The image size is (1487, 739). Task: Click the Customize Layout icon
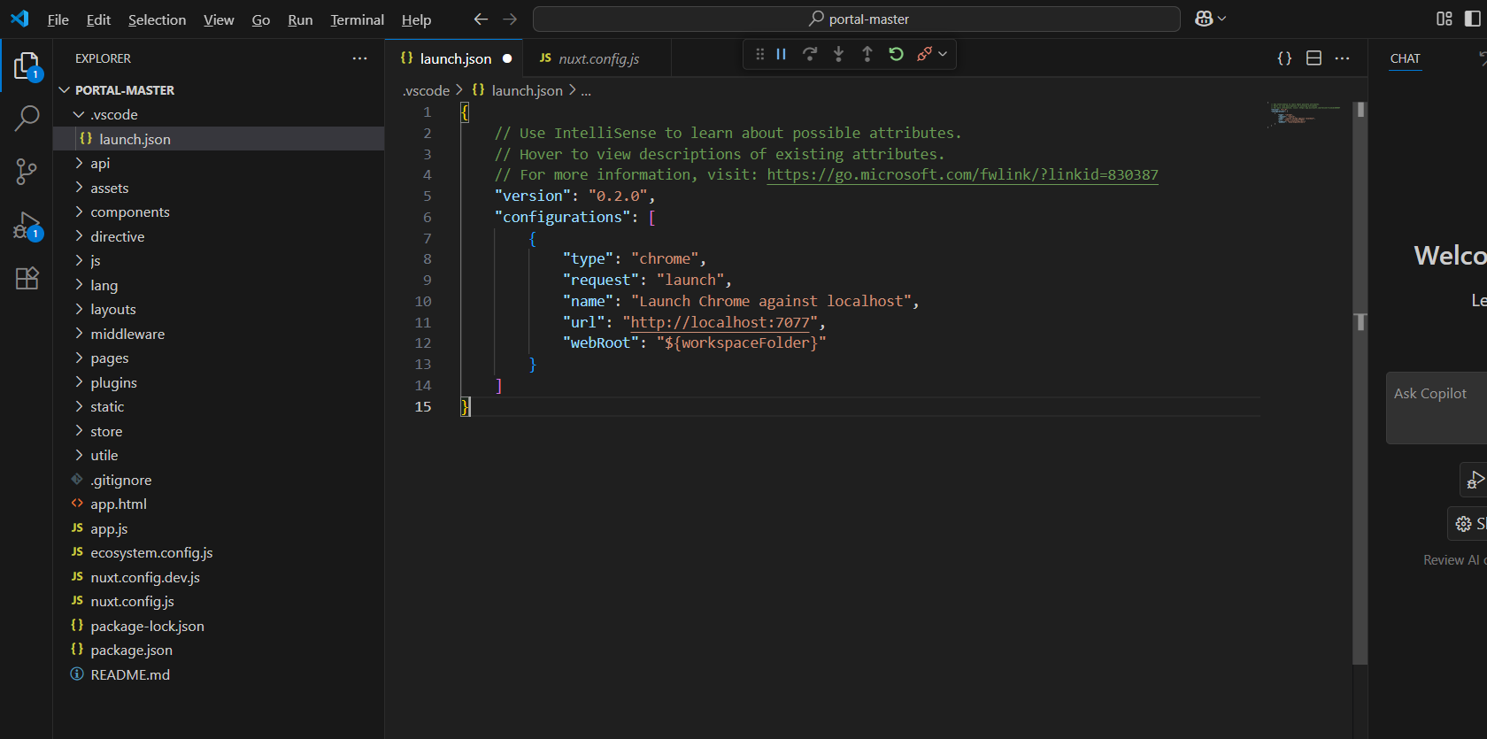[x=1445, y=19]
